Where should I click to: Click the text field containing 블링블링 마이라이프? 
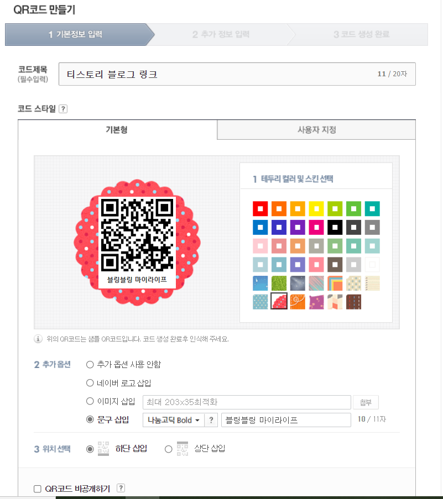(x=286, y=420)
